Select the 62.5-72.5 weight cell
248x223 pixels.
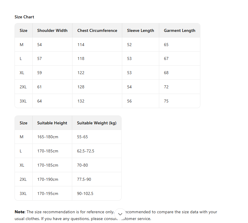86,151
